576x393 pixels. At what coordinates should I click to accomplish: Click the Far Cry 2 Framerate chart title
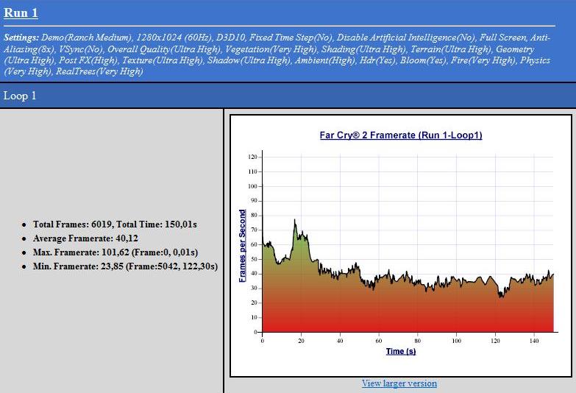tap(401, 135)
